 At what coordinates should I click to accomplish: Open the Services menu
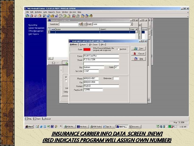[x=73, y=12]
